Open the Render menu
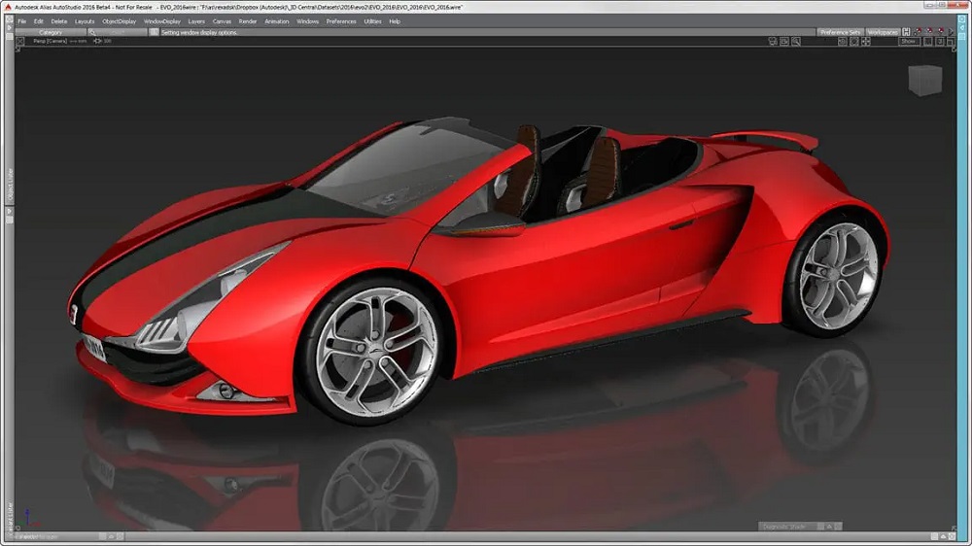Image resolution: width=972 pixels, height=546 pixels. click(248, 20)
